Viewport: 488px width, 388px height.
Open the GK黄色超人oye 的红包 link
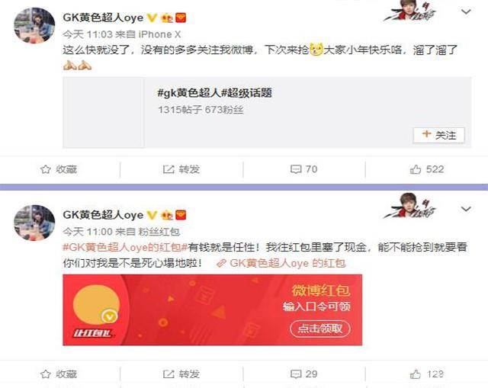pos(281,263)
